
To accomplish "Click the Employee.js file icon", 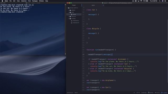I will [x=72, y=21].
